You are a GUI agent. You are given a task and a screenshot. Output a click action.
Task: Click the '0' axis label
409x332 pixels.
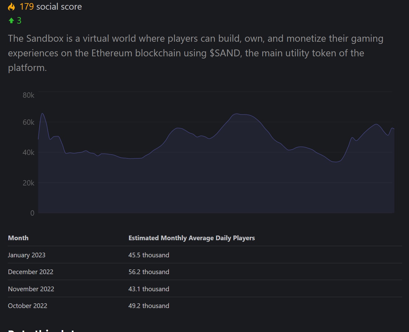point(32,213)
